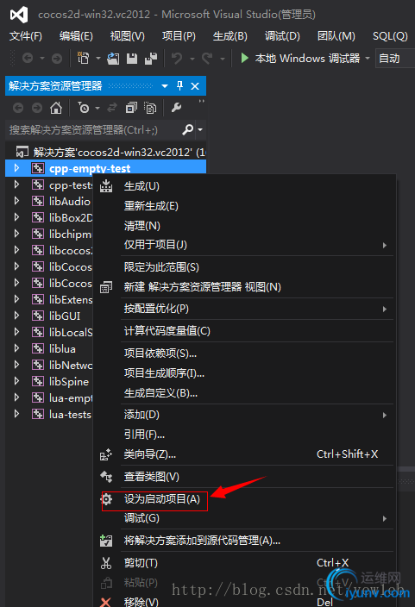This screenshot has height=607, width=415.
Task: Choose 生成自定义(B)... menu entry
Action: point(245,393)
